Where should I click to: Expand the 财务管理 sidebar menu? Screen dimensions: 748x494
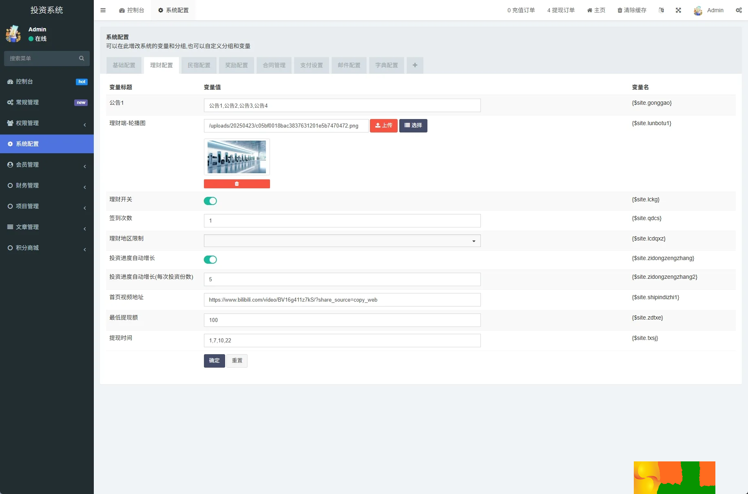pyautogui.click(x=46, y=185)
